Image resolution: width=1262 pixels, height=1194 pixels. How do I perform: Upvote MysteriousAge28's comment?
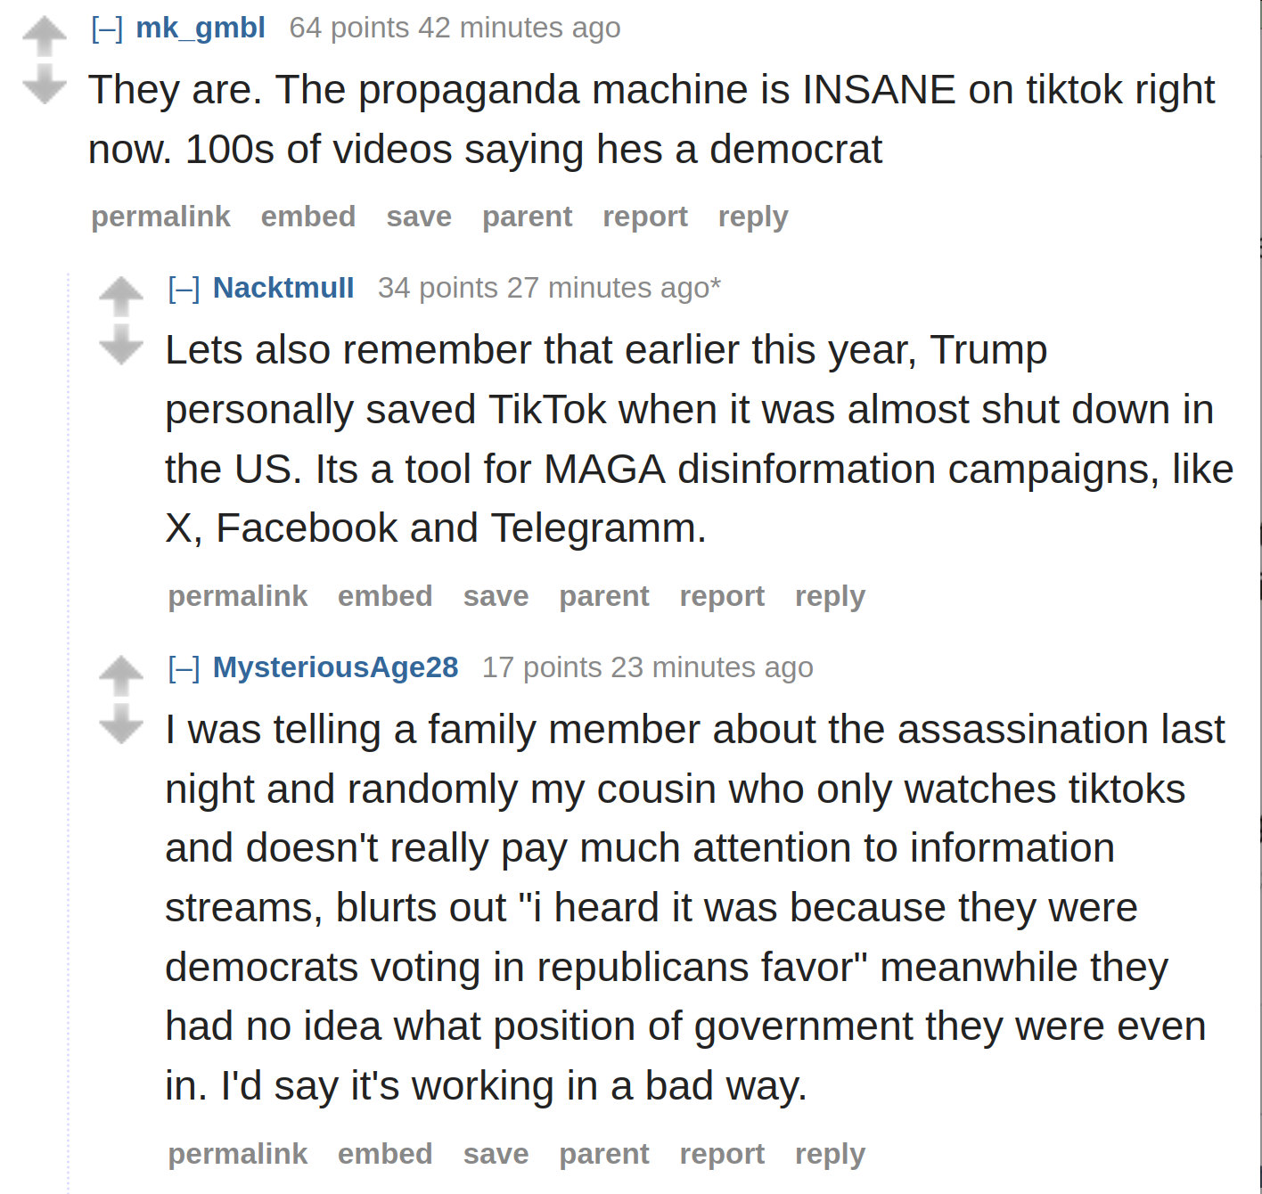pos(121,676)
